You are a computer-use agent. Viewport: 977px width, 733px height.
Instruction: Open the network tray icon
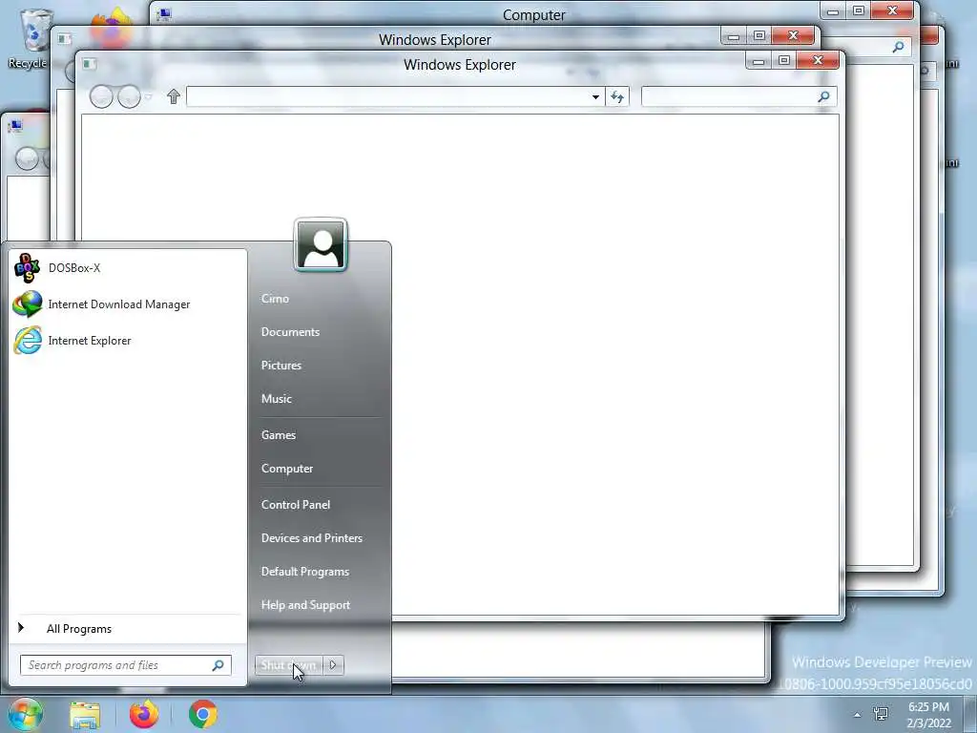pyautogui.click(x=881, y=714)
